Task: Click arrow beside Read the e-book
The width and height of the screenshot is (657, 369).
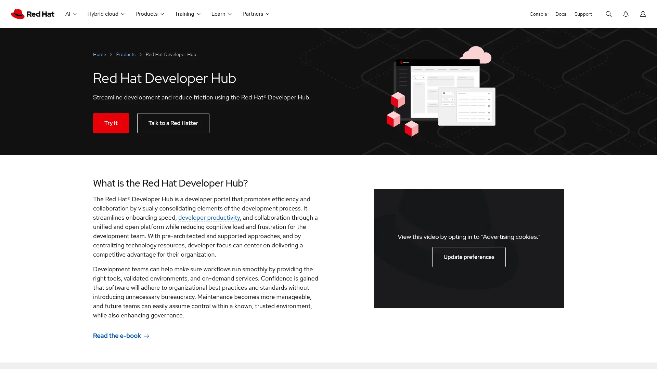Action: [146, 336]
